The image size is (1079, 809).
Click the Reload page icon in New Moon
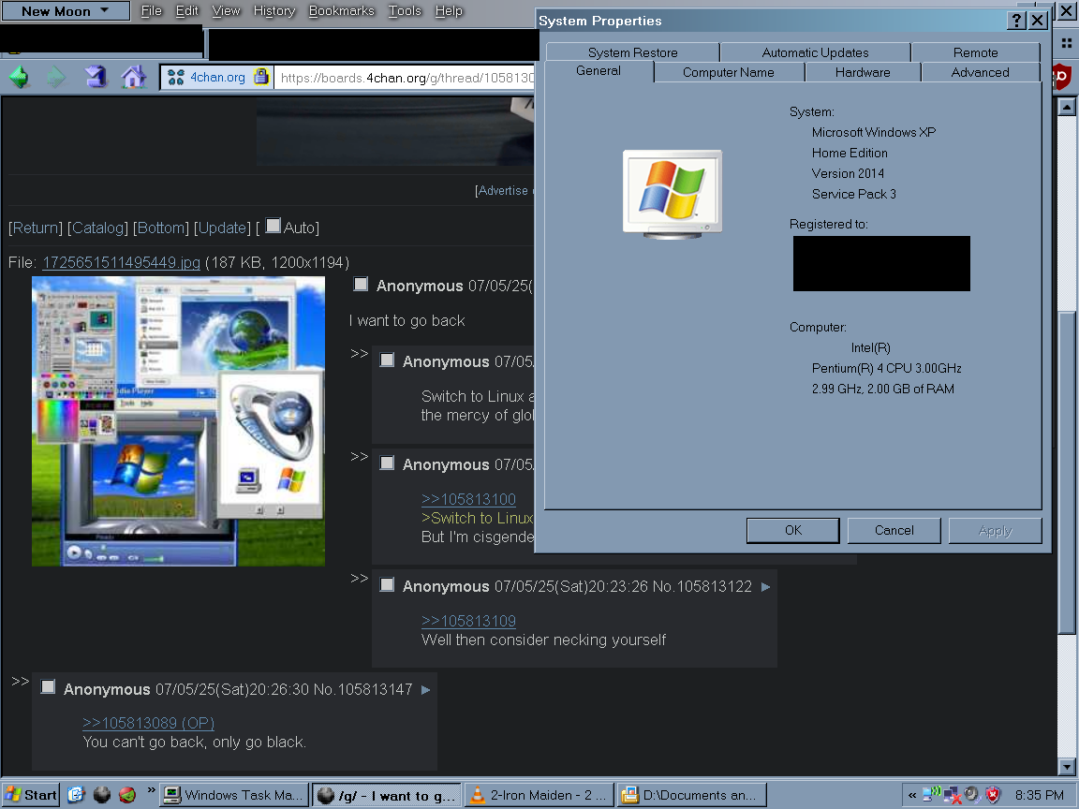pyautogui.click(x=96, y=77)
